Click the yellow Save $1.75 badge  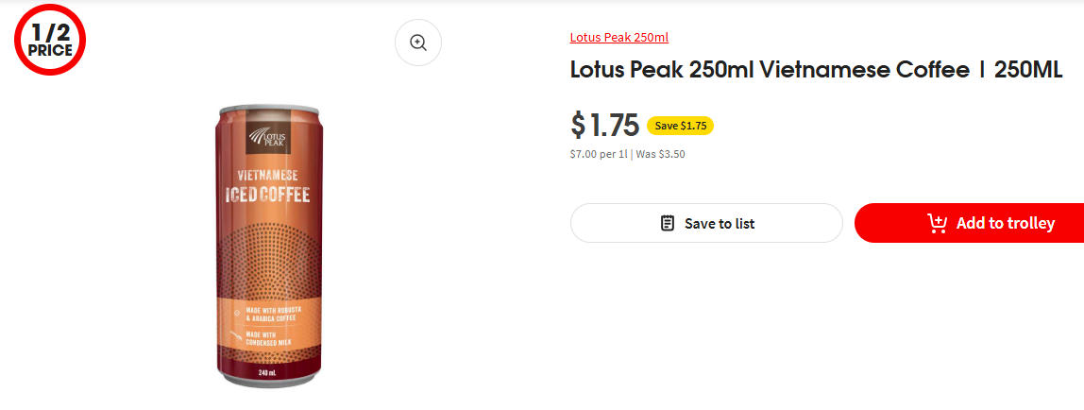[x=680, y=126]
